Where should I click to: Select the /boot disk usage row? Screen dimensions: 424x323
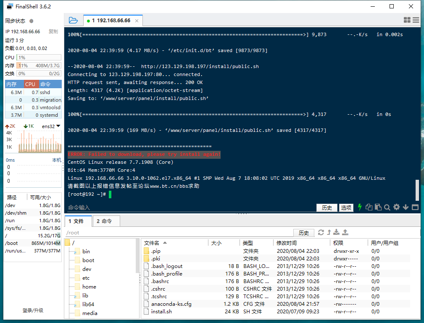(x=33, y=243)
